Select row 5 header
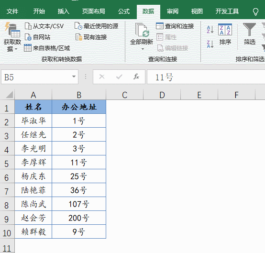265x253 pixels. [x=7, y=163]
